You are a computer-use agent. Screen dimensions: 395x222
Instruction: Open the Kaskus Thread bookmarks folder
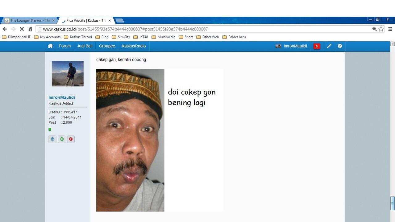click(x=78, y=37)
